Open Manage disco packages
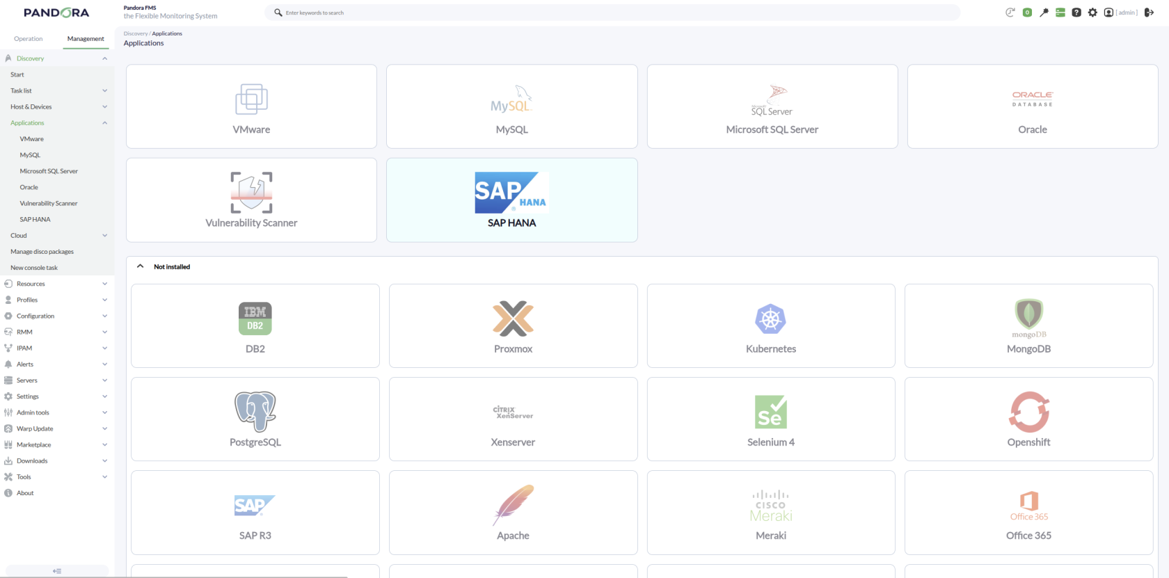Screen dimensions: 1169x578 (42, 252)
